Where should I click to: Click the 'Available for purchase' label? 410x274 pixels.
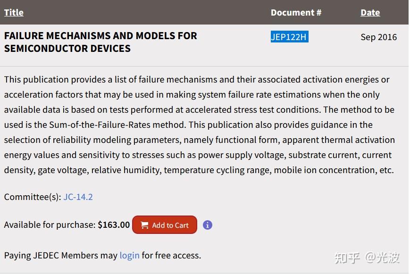(50, 225)
